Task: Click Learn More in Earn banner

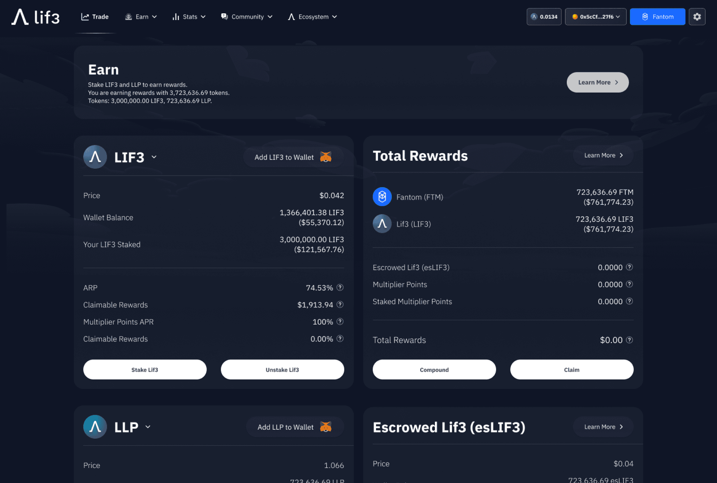Action: click(x=598, y=82)
